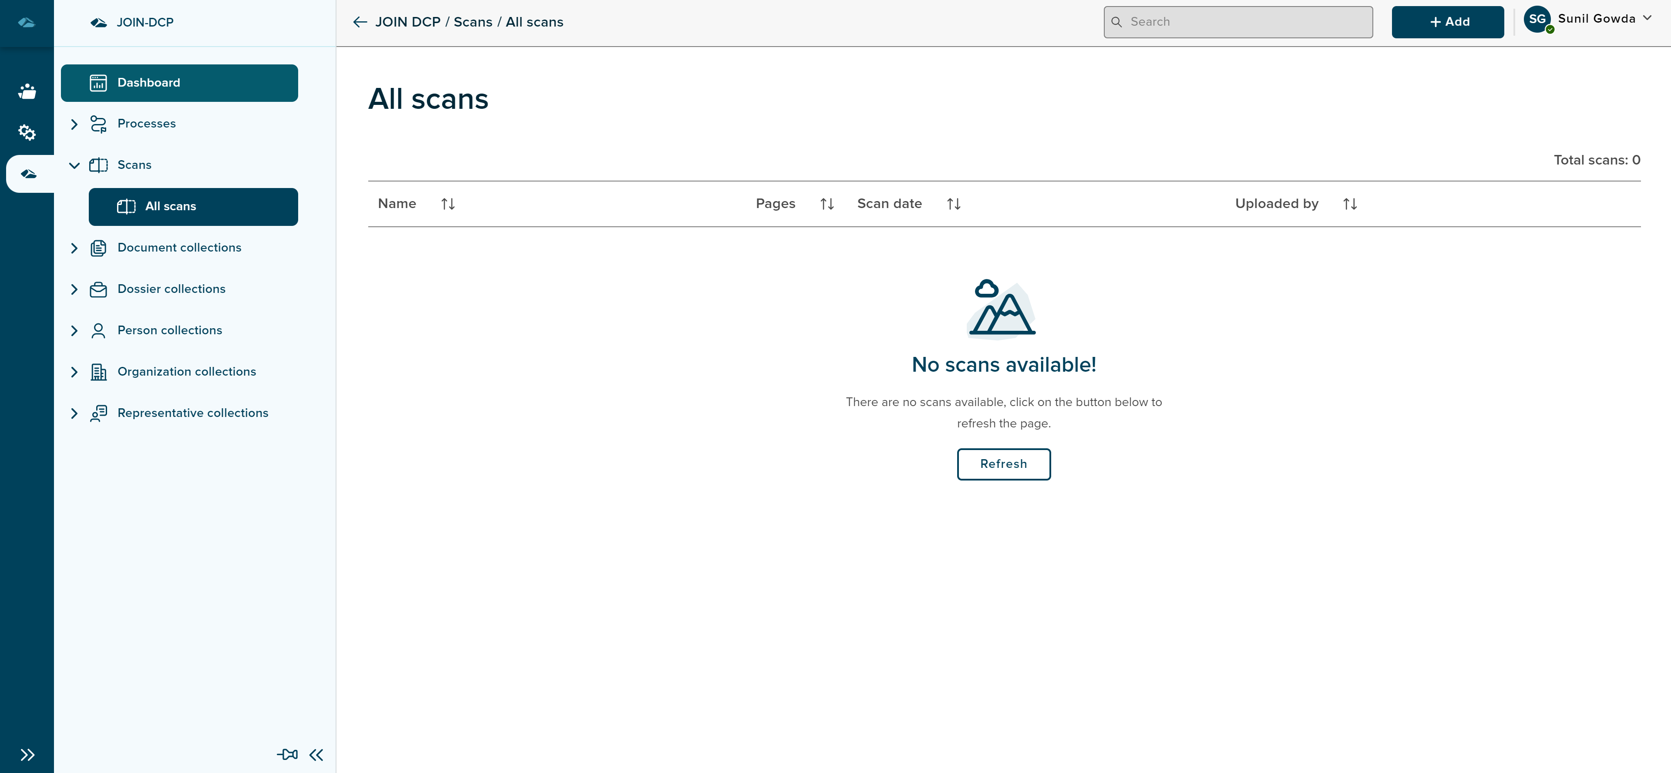The width and height of the screenshot is (1671, 773).
Task: Sort table by Pages column
Action: 827,204
